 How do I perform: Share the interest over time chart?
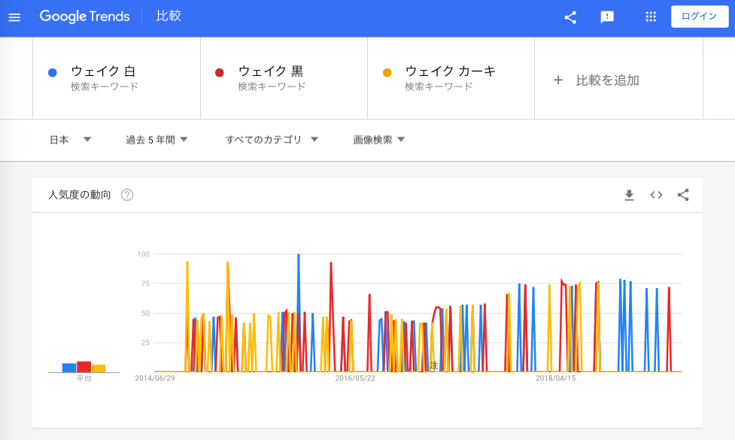(x=683, y=195)
